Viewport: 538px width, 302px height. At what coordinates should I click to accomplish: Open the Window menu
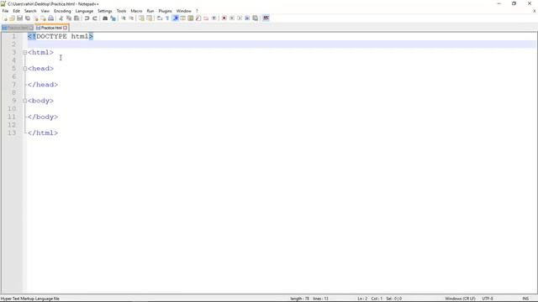tap(183, 11)
